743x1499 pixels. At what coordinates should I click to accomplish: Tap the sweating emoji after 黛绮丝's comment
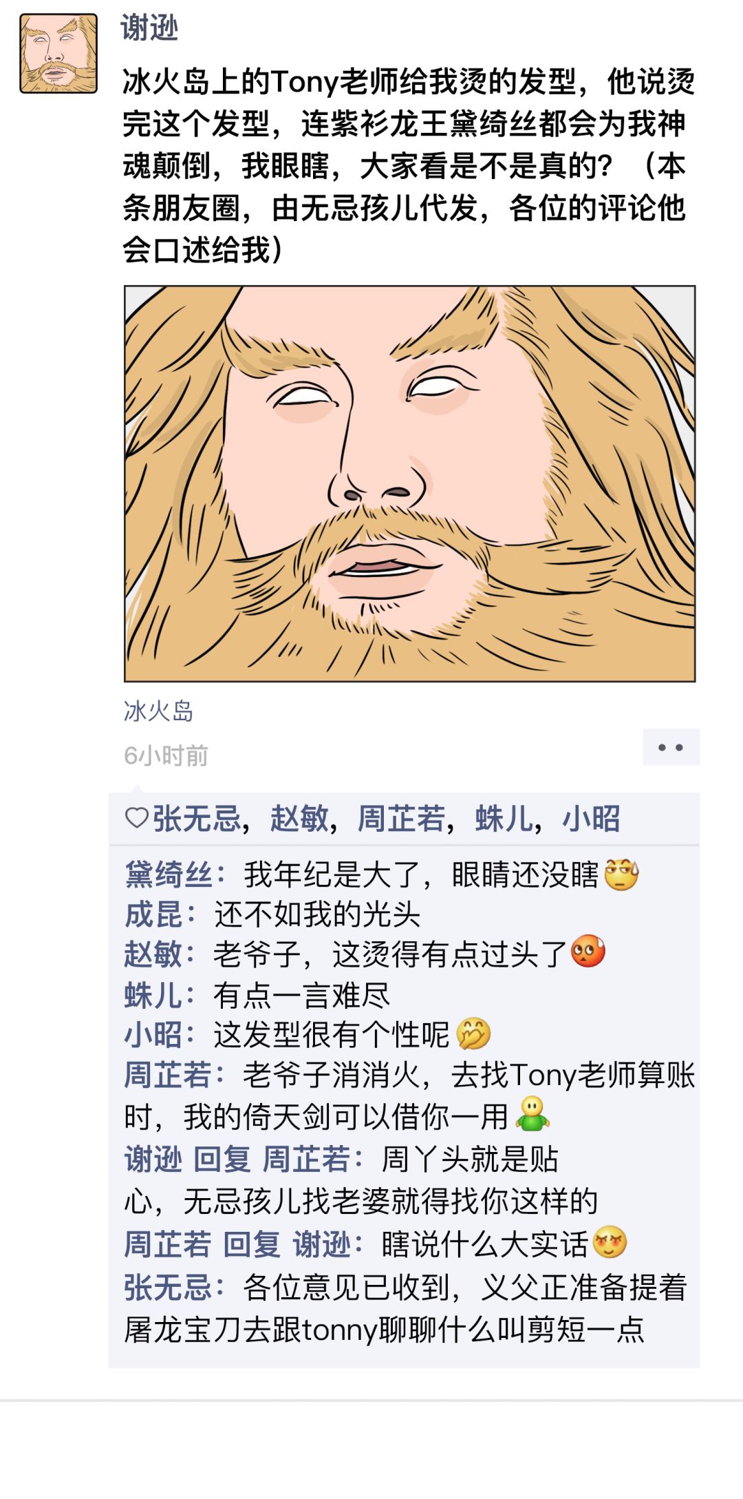(x=621, y=874)
